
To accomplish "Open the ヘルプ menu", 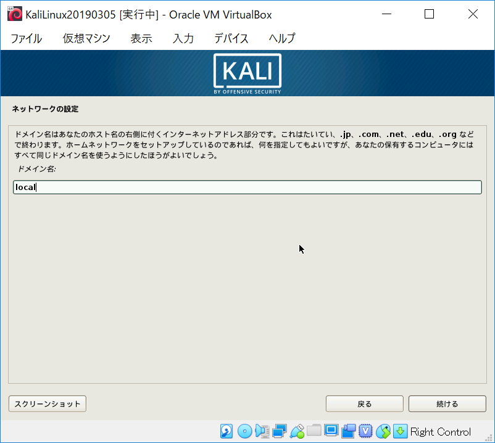I will [281, 38].
